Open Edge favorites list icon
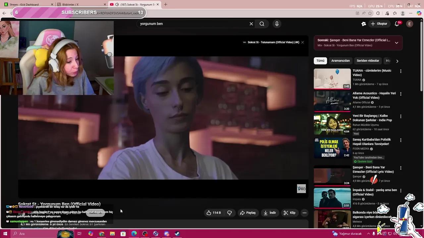Viewport: 424px width, 238px height. click(395, 13)
